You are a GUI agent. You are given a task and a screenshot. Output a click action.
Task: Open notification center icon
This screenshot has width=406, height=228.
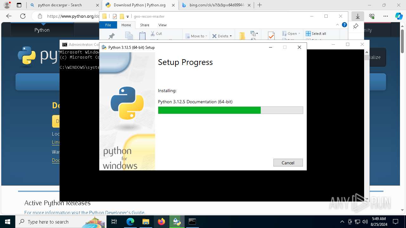point(396,222)
